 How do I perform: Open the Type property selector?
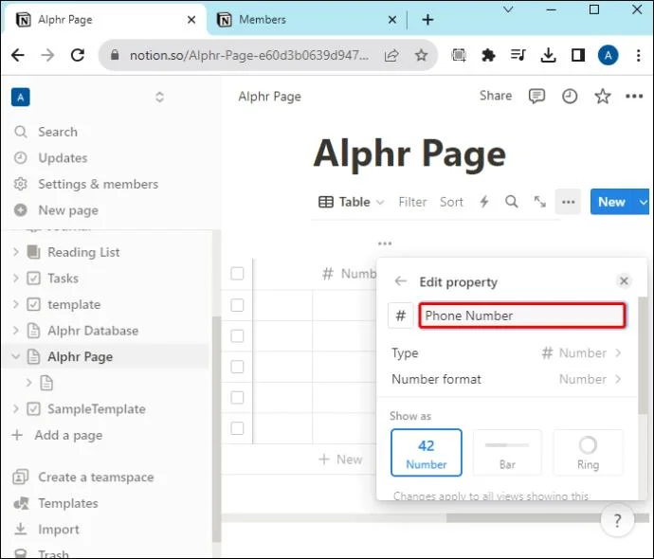(x=507, y=353)
